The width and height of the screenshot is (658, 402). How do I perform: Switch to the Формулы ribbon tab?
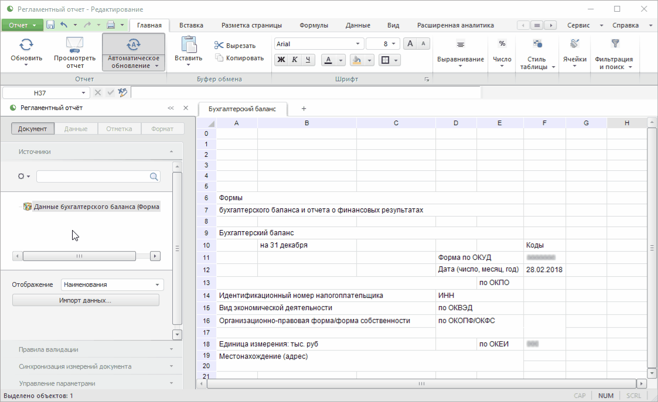pyautogui.click(x=313, y=25)
